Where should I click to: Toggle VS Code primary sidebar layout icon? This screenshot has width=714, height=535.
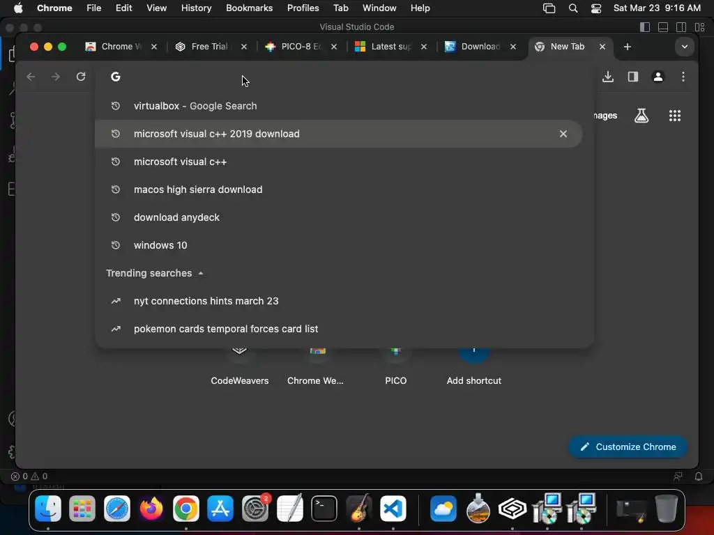[x=645, y=27]
